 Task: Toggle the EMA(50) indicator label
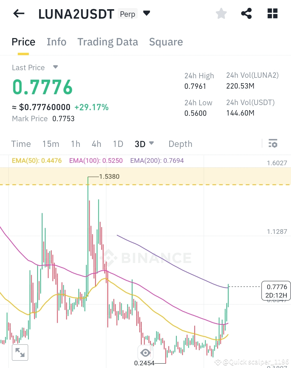[36, 160]
